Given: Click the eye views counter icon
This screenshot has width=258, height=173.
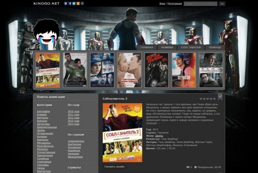Looking at the screenshot, I should click(188, 167).
